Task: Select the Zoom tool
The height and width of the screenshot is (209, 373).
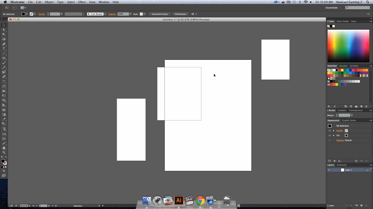Action: point(4,152)
